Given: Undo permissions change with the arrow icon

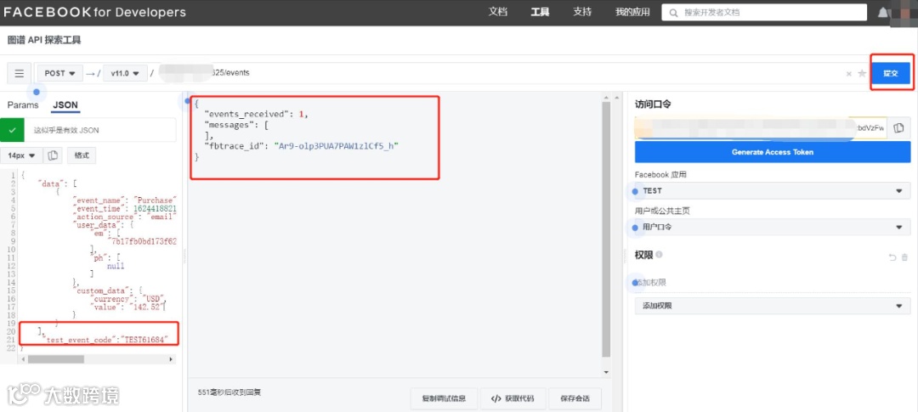Looking at the screenshot, I should coord(892,257).
